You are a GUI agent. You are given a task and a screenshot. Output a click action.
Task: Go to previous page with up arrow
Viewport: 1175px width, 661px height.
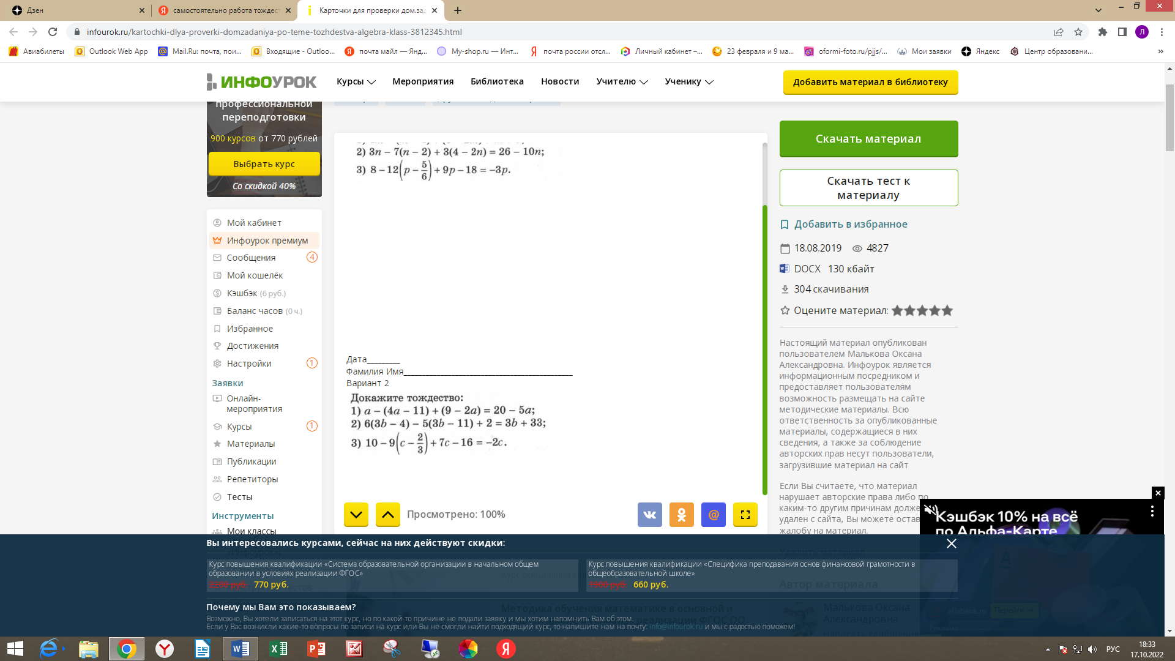click(387, 515)
